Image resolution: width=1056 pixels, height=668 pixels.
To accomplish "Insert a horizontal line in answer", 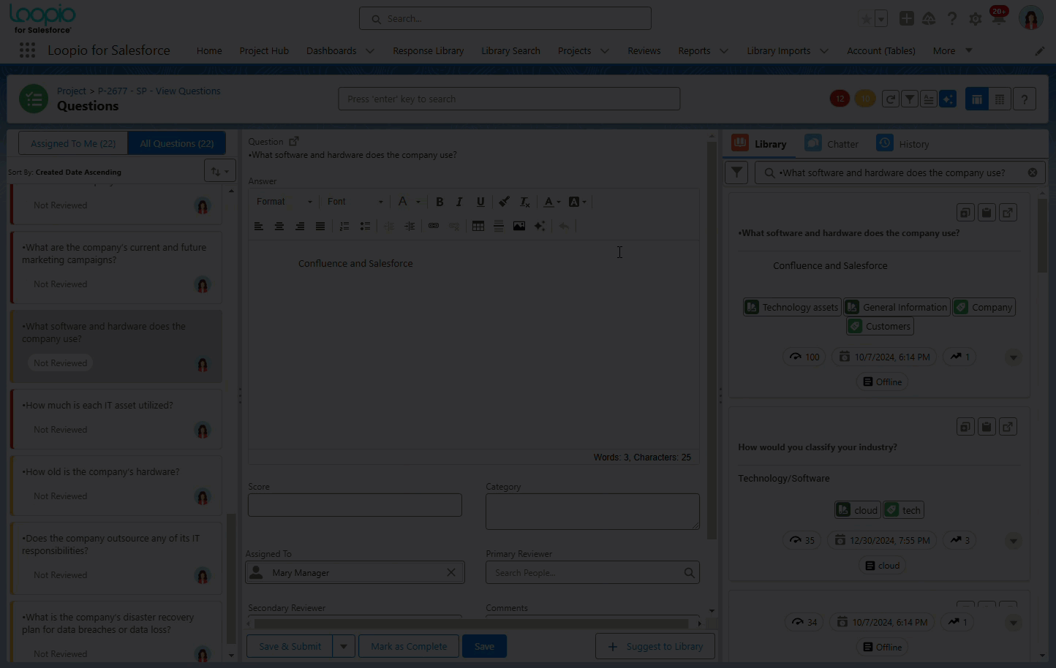I will (x=499, y=226).
